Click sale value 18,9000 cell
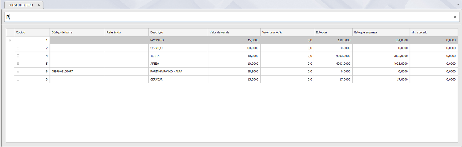The image size is (462, 147). click(x=234, y=71)
